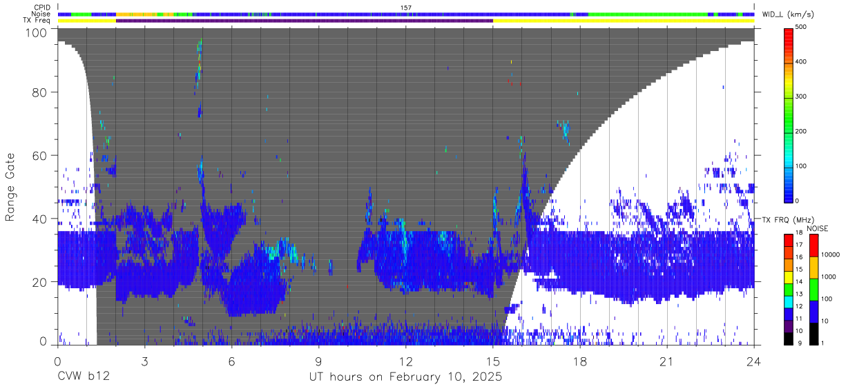This screenshot has height=391, width=848.
Task: Click the 18 hour x-axis tick label
Action: [580, 361]
